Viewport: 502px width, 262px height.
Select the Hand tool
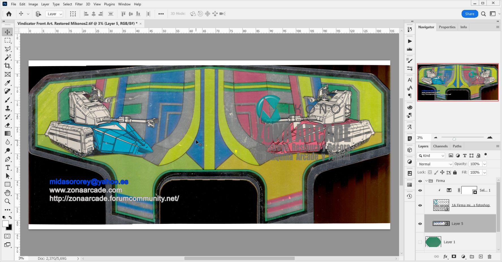point(7,193)
